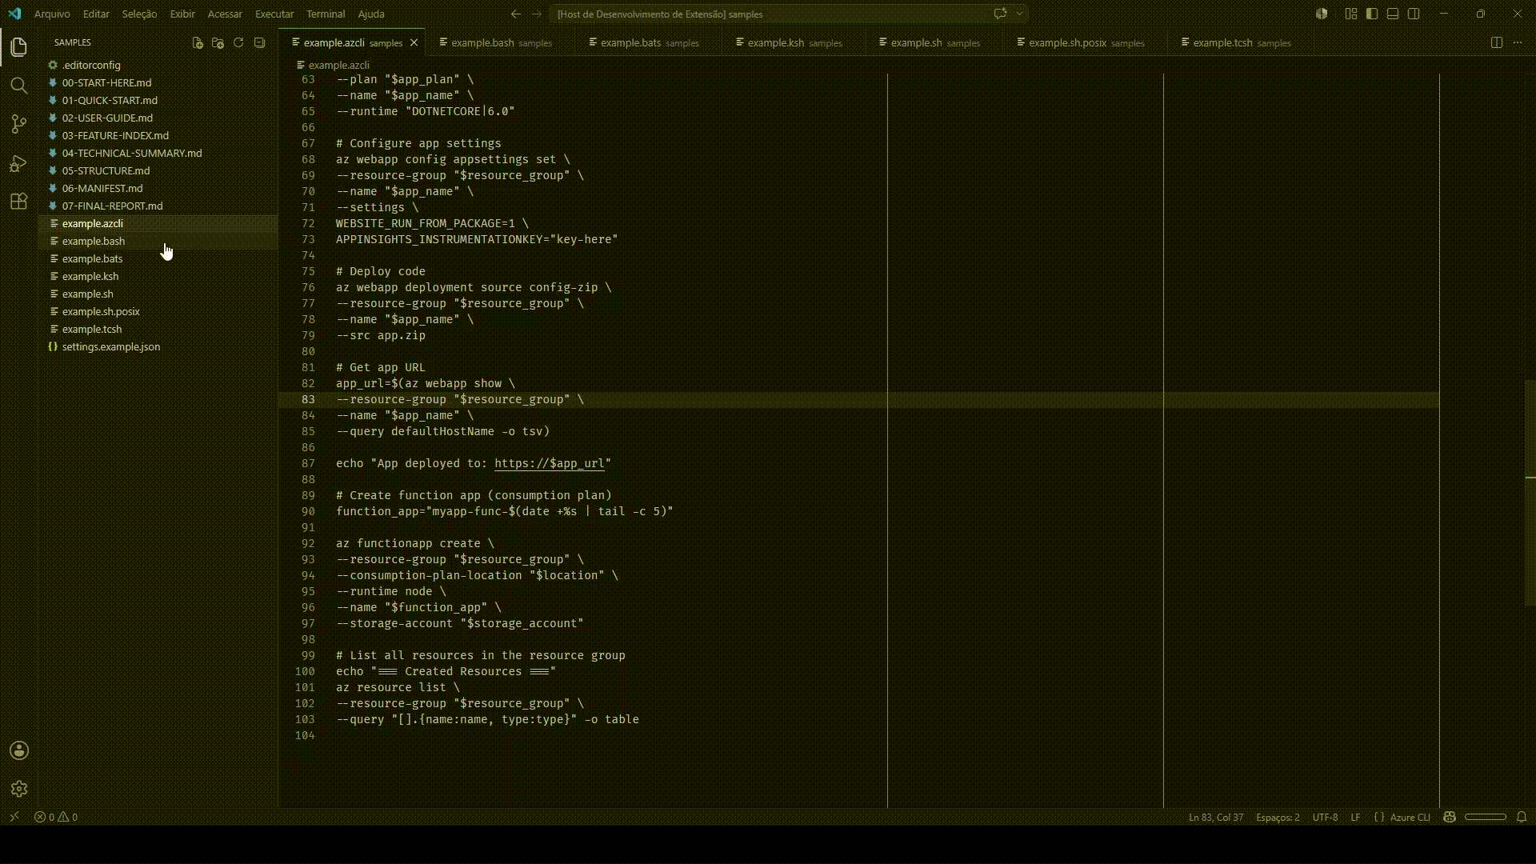This screenshot has width=1536, height=864.
Task: Open the Search view in activity bar
Action: [19, 86]
